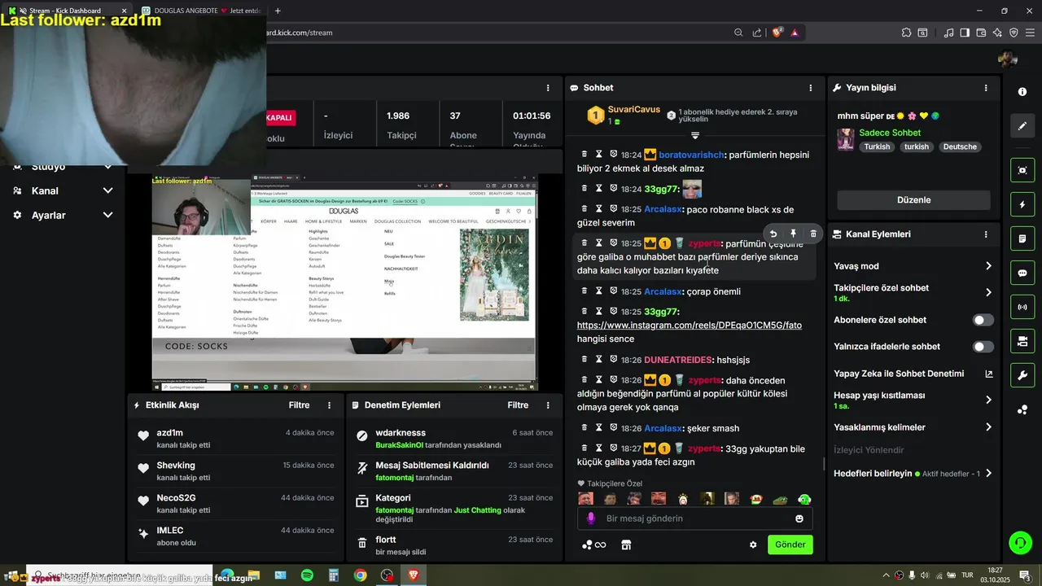The image size is (1042, 586).
Task: Pin the hovered zyperts message
Action: 794,234
